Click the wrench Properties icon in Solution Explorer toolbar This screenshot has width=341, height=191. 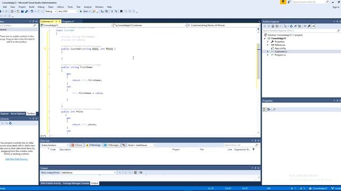pyautogui.click(x=309, y=26)
